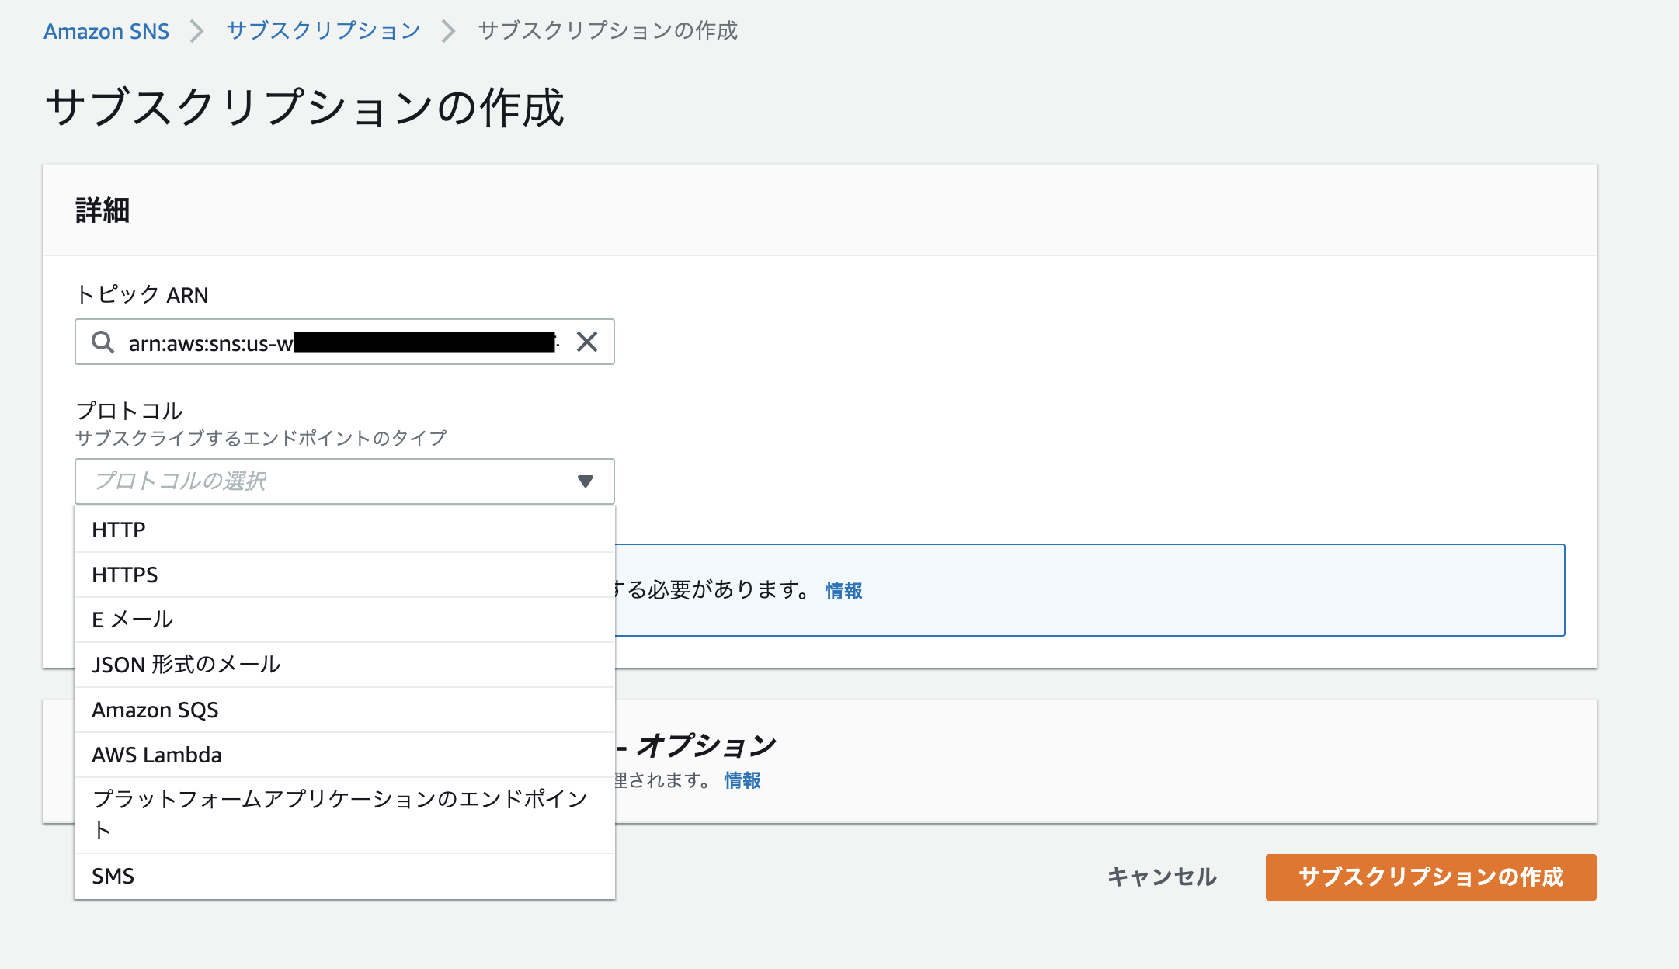Clear the Topic ARN field with X icon
This screenshot has height=969, width=1679.
pyautogui.click(x=587, y=342)
